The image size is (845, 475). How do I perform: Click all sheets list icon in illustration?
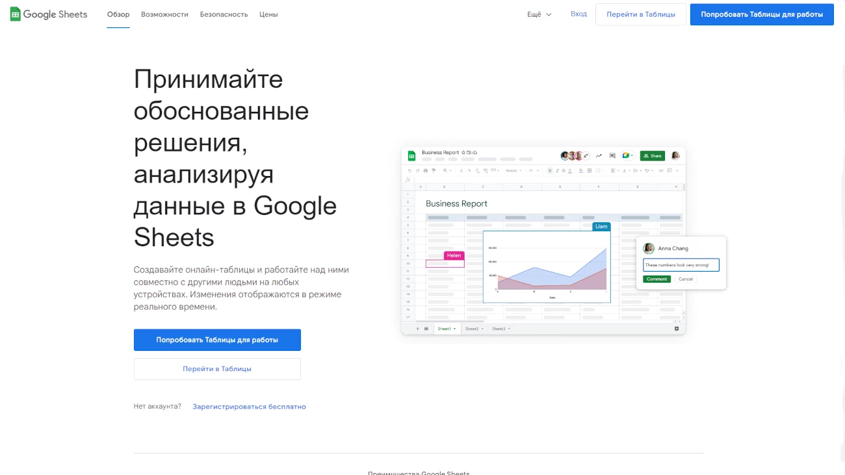pos(426,329)
